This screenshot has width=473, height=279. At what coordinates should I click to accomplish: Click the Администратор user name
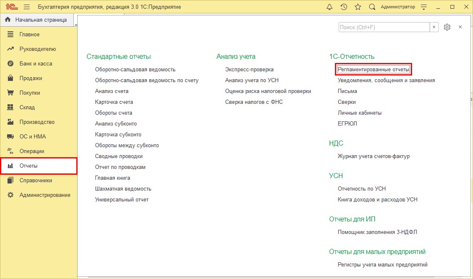coord(398,7)
